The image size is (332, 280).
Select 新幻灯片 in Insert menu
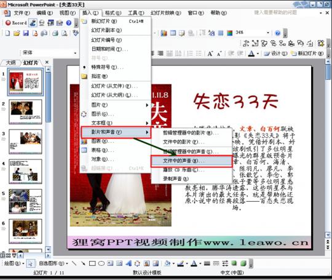[116, 21]
